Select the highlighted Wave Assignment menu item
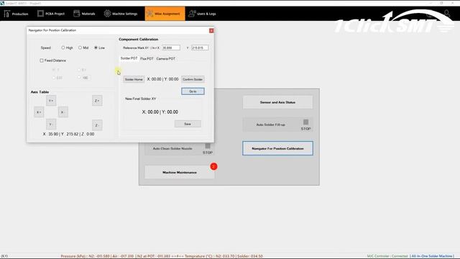This screenshot has height=259, width=460. (165, 14)
